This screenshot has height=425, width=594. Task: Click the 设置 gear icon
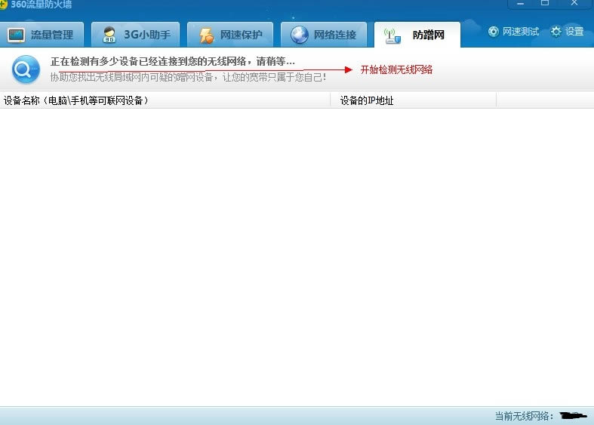[556, 32]
